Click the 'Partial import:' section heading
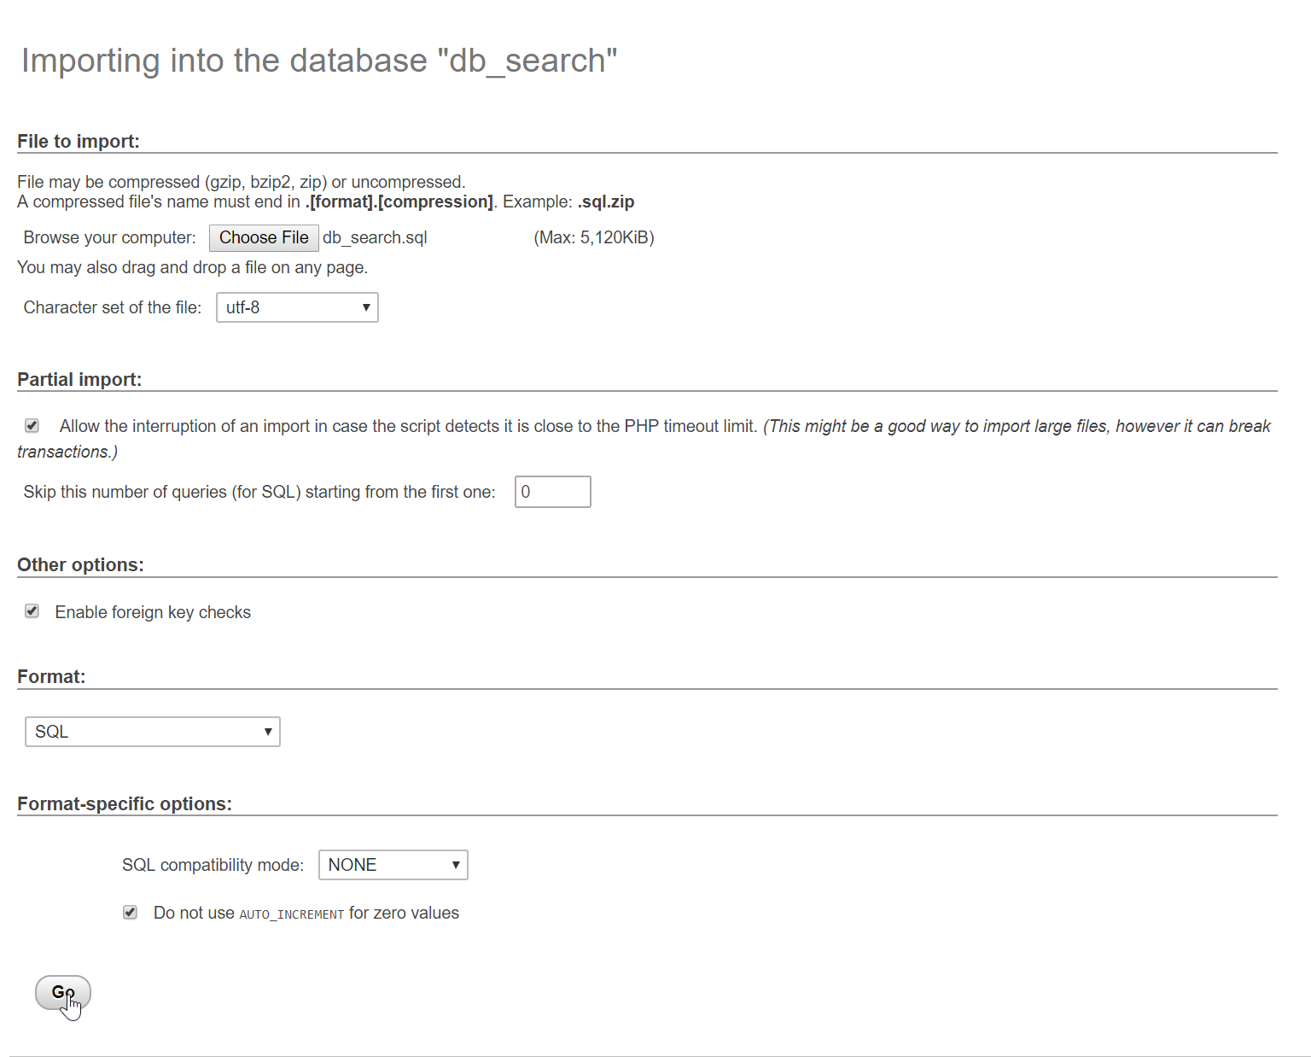This screenshot has height=1057, width=1311. point(79,380)
